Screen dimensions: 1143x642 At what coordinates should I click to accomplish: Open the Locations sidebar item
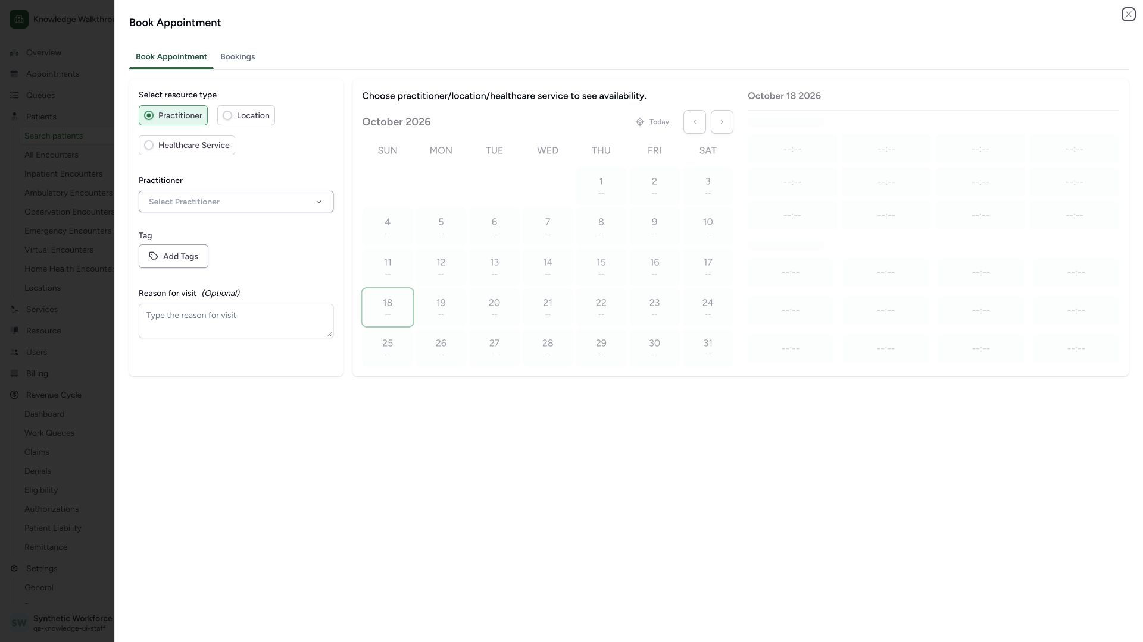[42, 288]
